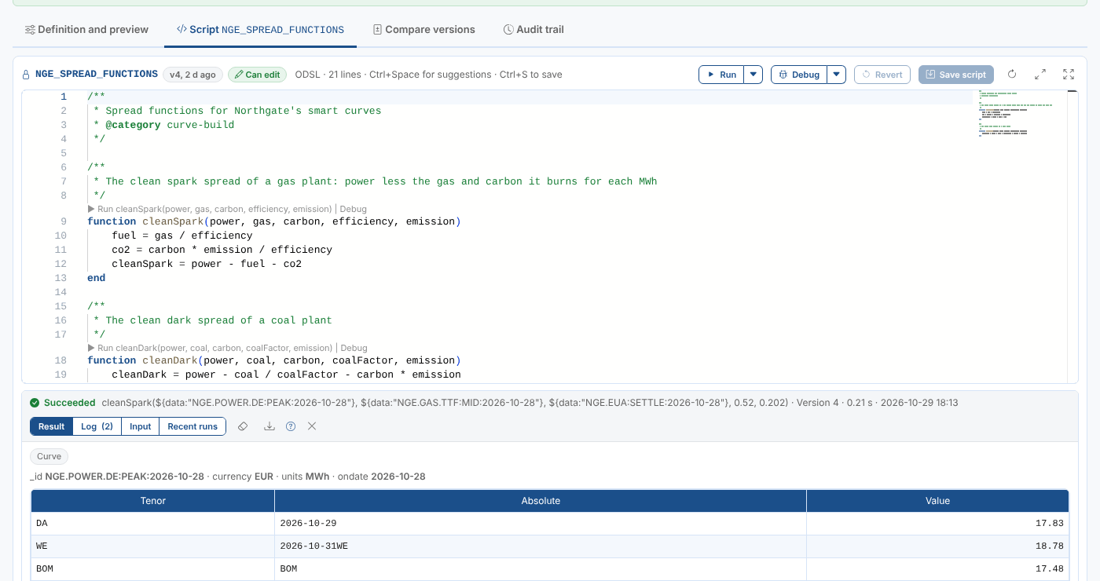
Task: Go to the Audit trail tab
Action: [533, 30]
